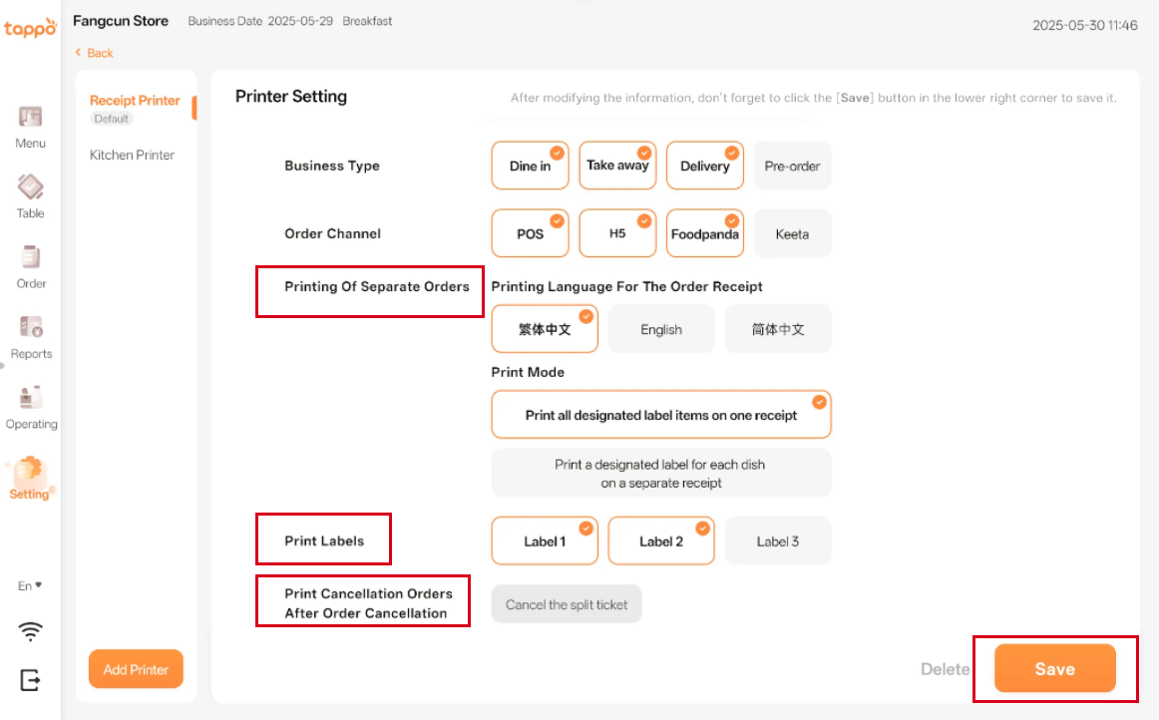Click the Setting gear icon
This screenshot has width=1159, height=720.
click(x=30, y=470)
